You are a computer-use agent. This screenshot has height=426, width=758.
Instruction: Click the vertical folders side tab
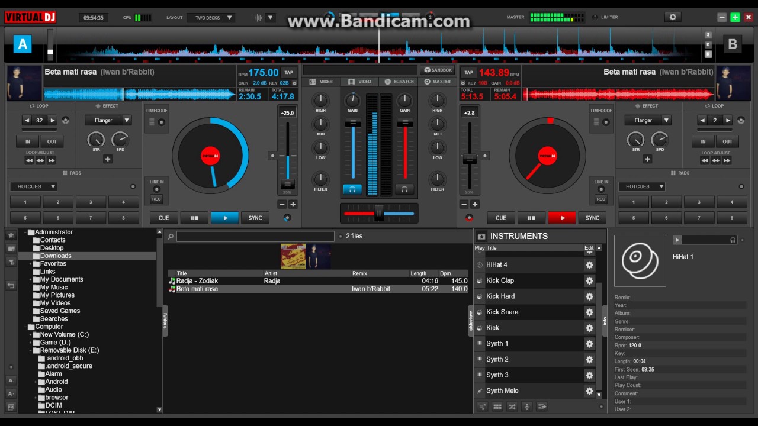[165, 321]
